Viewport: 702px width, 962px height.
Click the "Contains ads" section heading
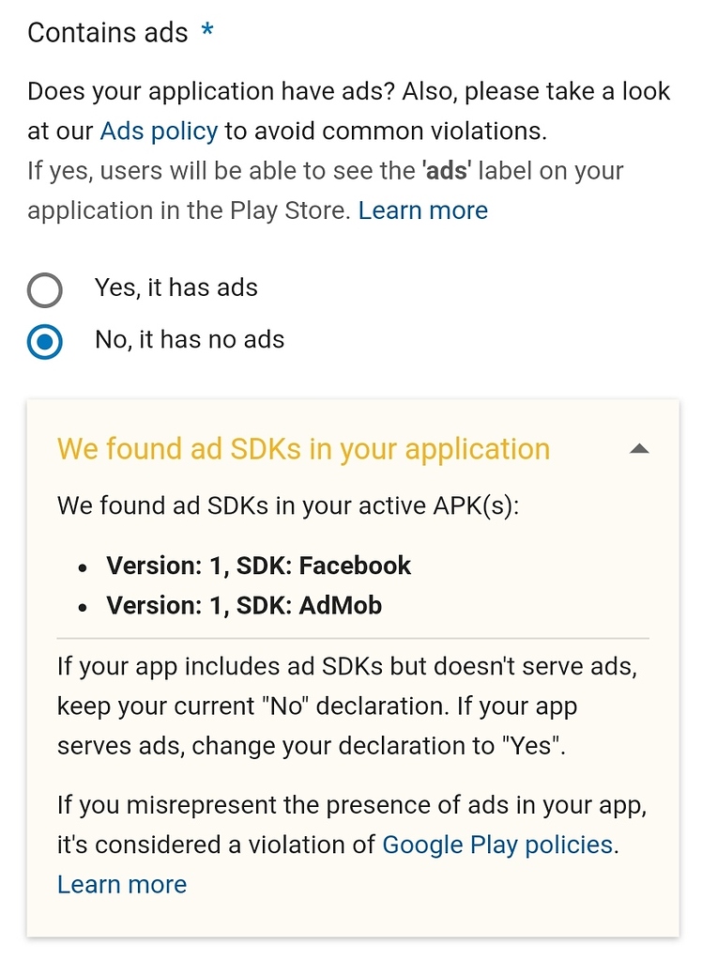pyautogui.click(x=108, y=33)
